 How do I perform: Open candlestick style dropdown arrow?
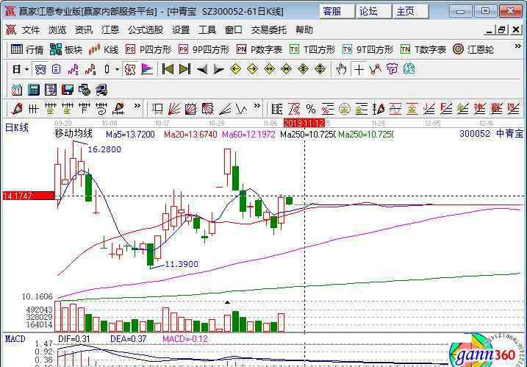click(x=117, y=70)
